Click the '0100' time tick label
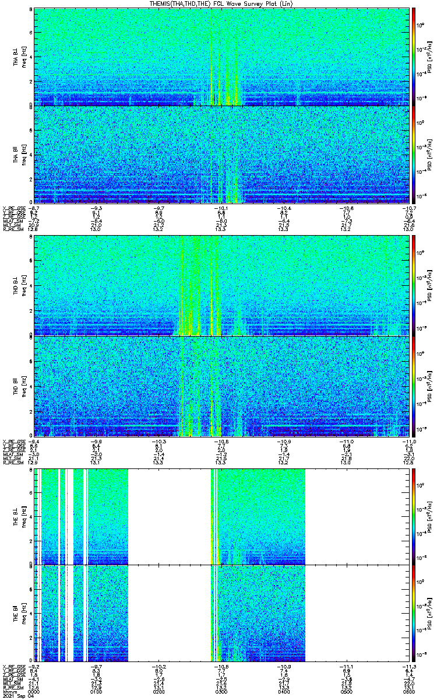The height and width of the screenshot is (700, 437). 97,691
